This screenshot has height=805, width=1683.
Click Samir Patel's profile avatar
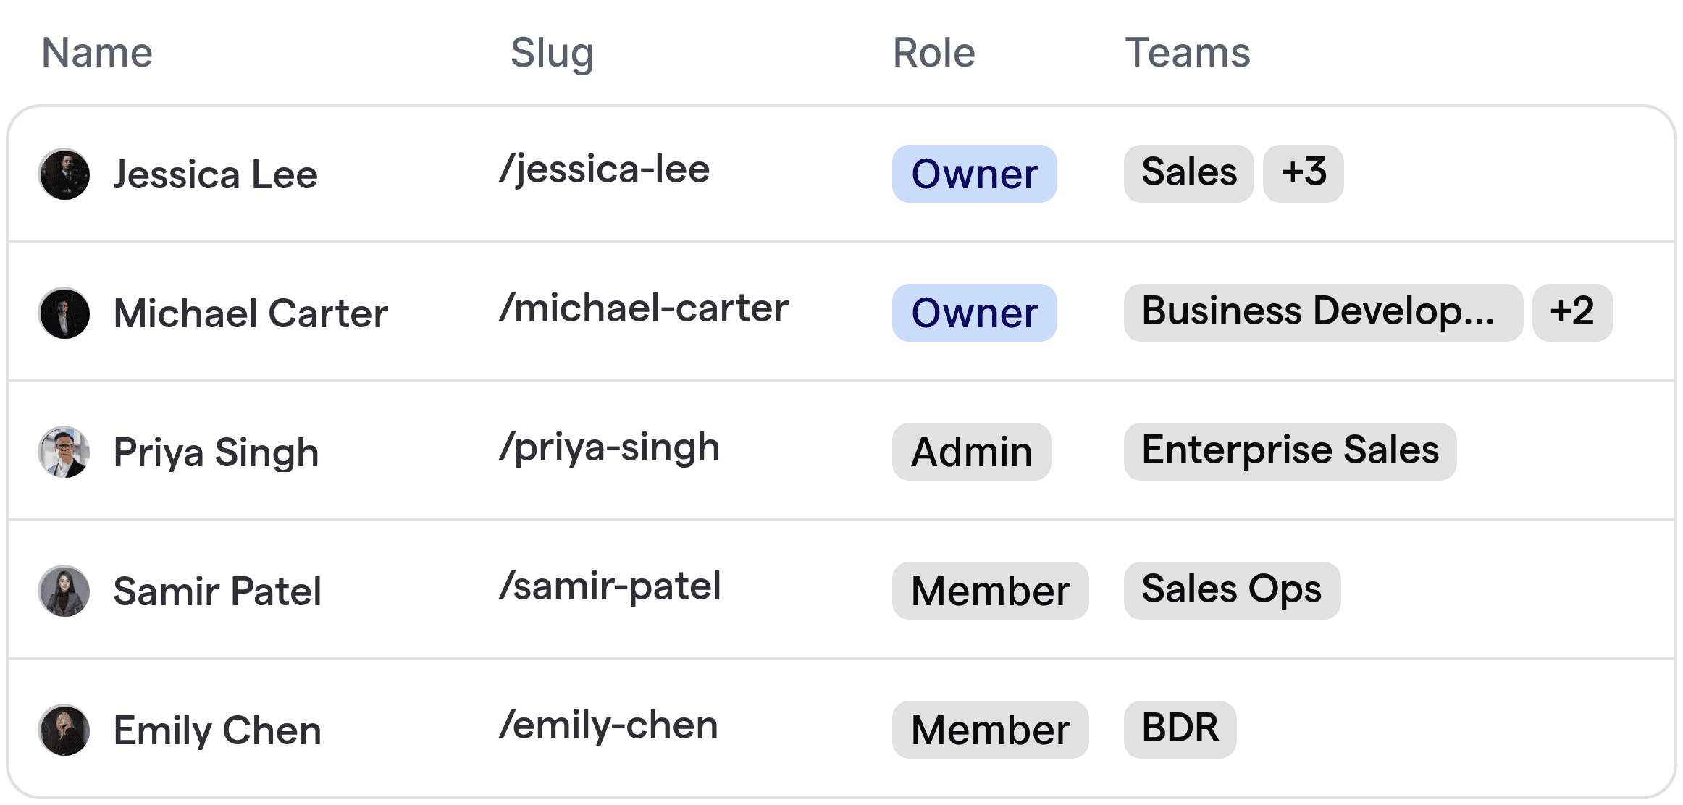(64, 591)
